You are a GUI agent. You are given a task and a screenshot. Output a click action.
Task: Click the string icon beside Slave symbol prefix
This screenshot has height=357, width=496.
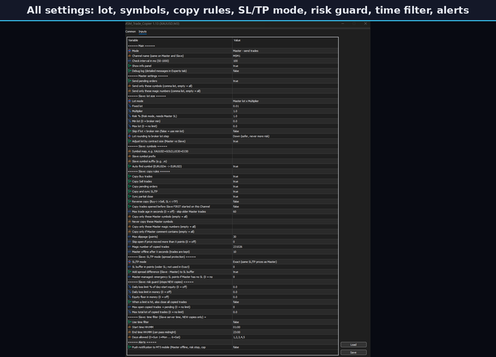click(x=130, y=156)
